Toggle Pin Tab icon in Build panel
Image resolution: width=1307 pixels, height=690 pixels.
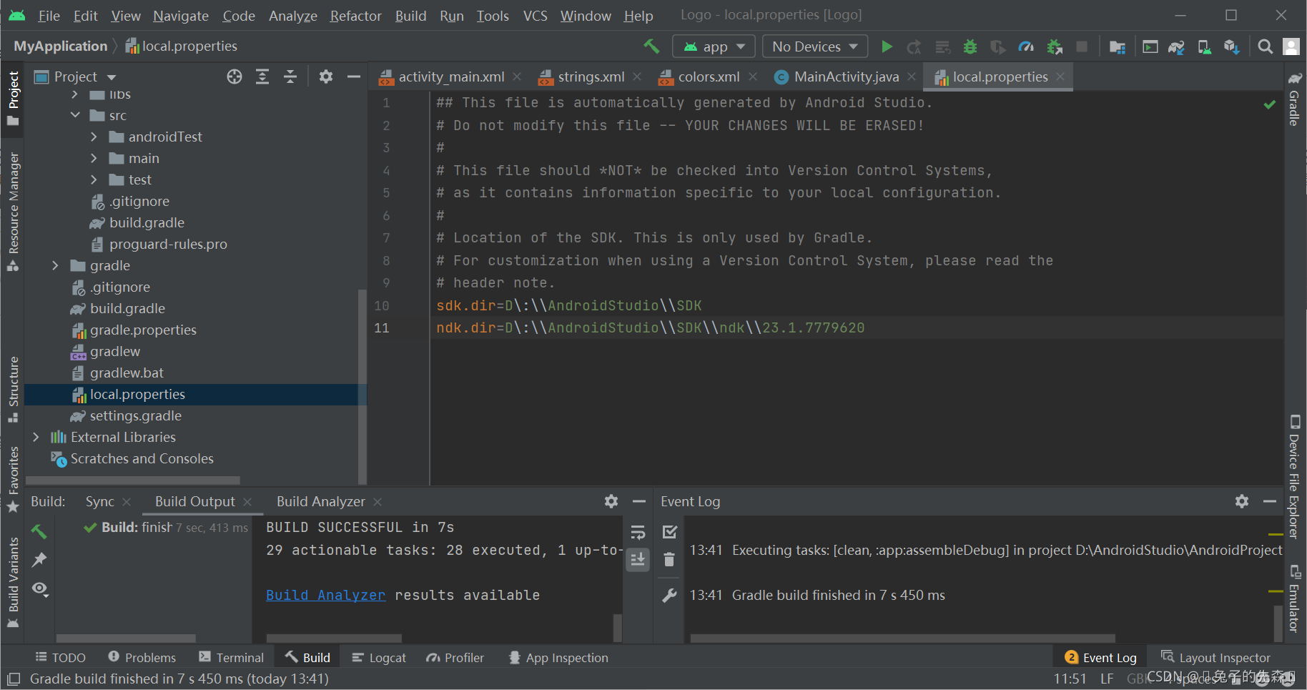pyautogui.click(x=39, y=560)
